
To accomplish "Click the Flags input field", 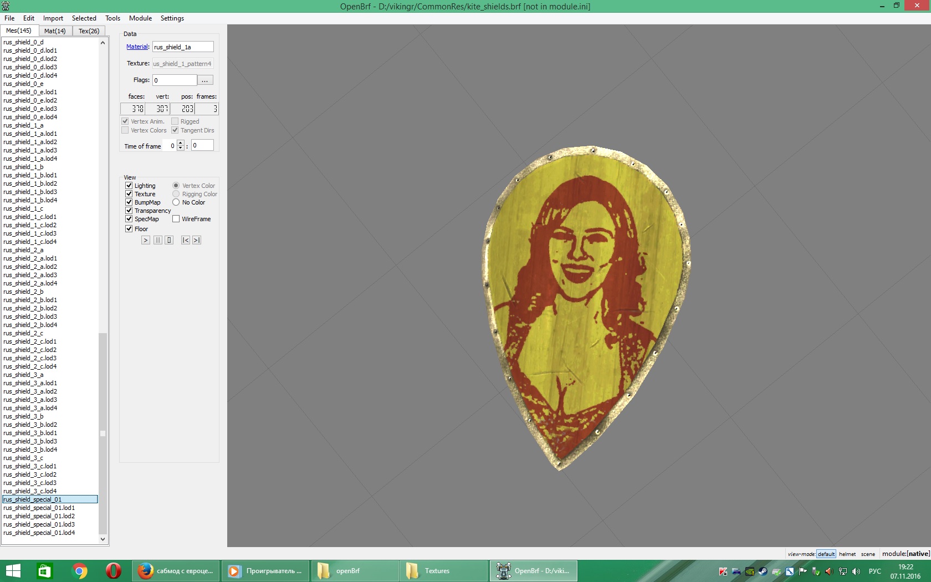I will pos(175,80).
